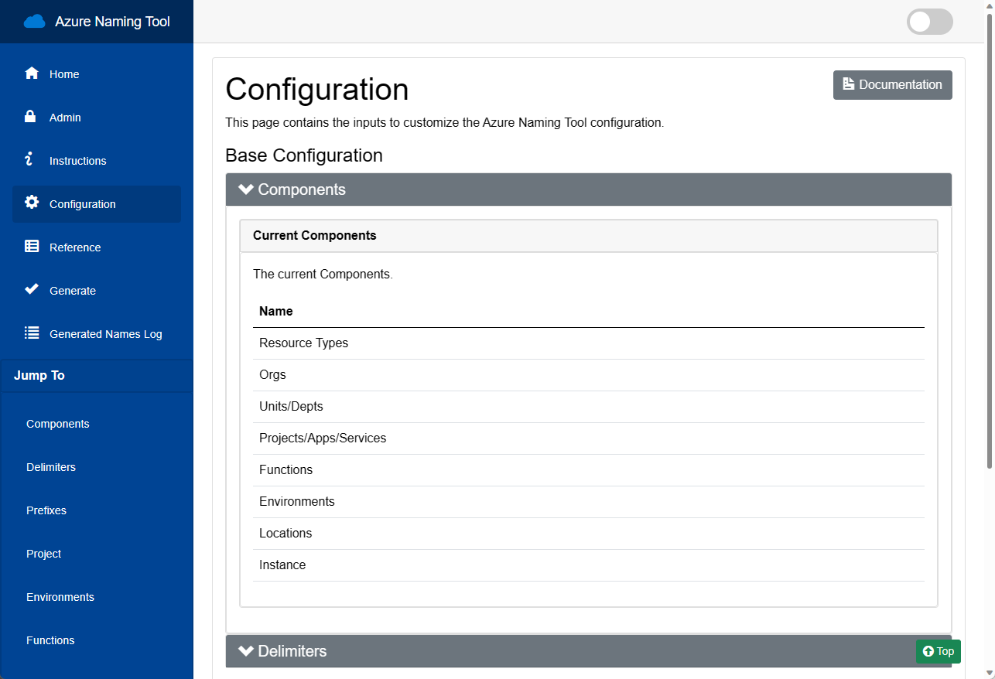Screen dimensions: 995x679
Task: Select the Resource Types table row
Action: [x=303, y=343]
